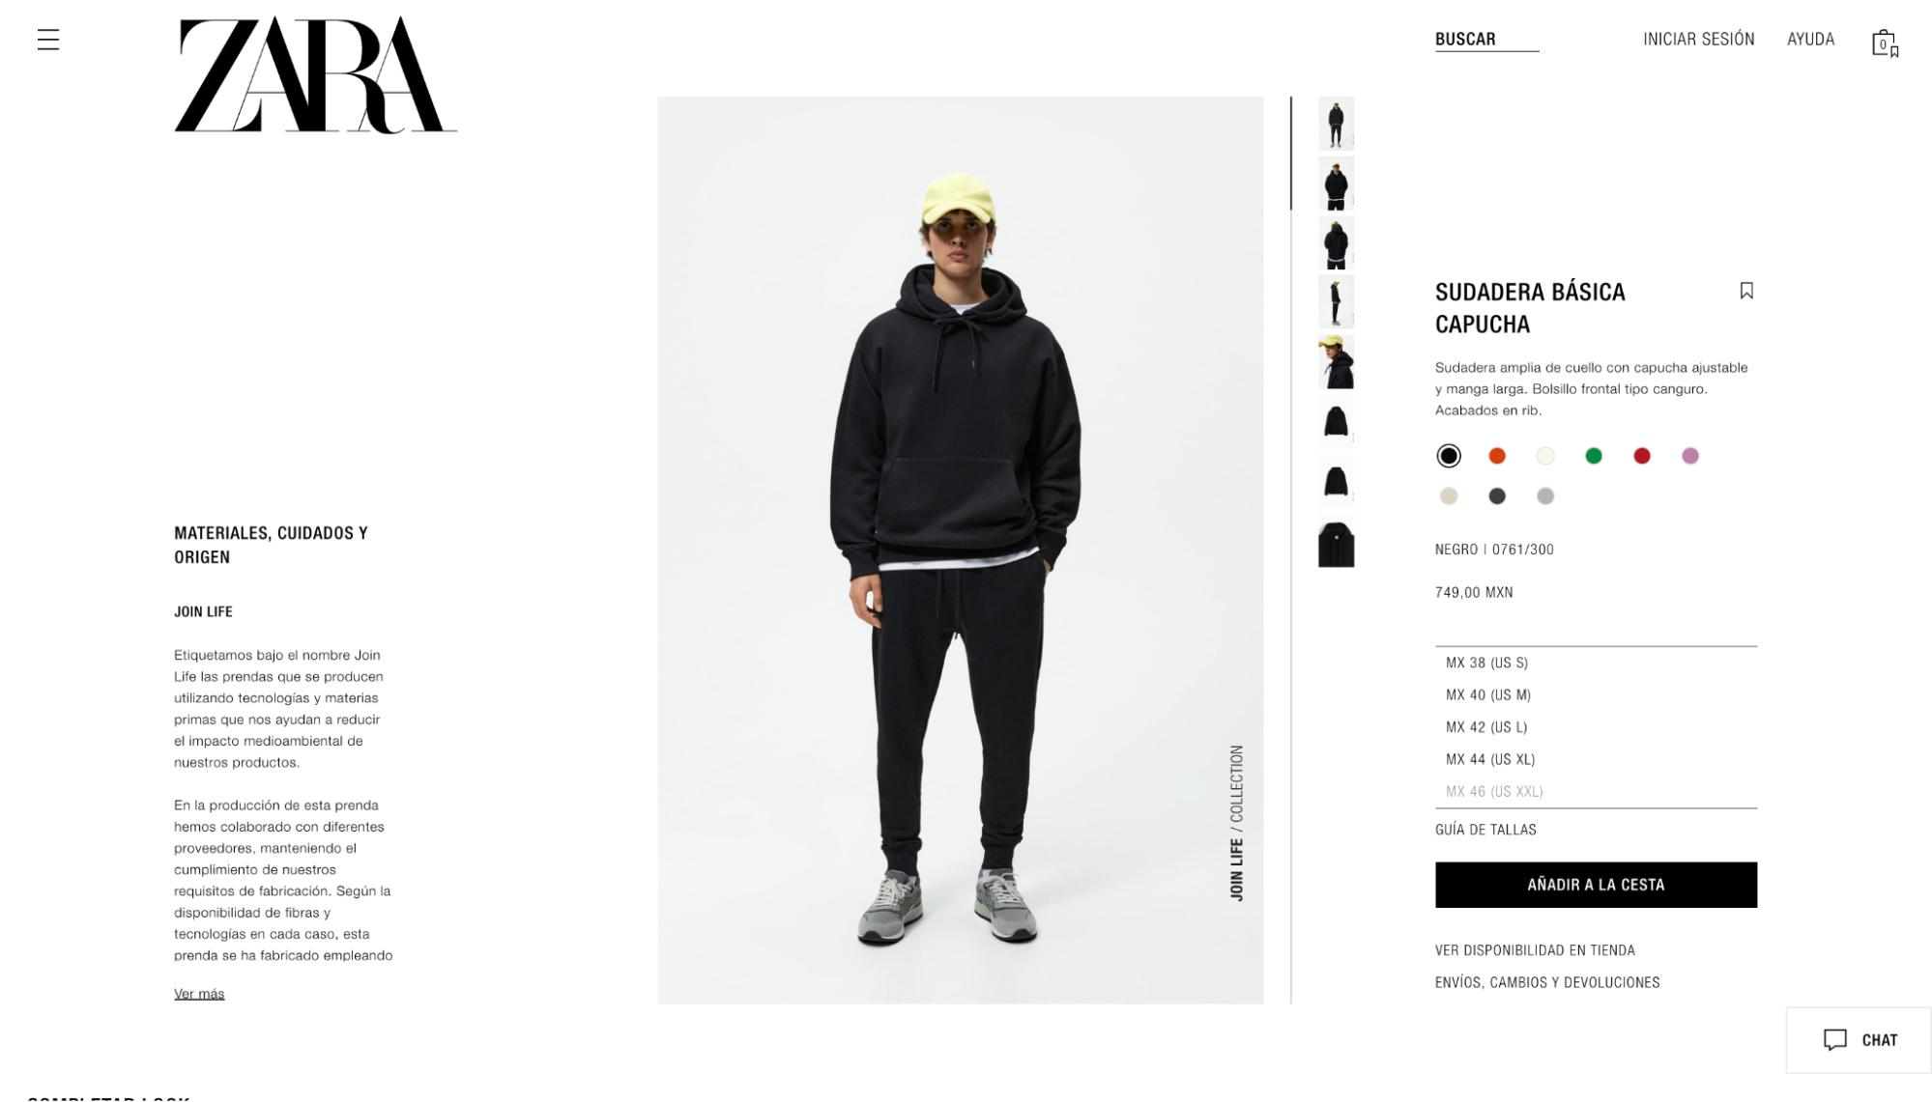
Task: Bookmark the Sudadera Básica Capucha
Action: tap(1746, 291)
